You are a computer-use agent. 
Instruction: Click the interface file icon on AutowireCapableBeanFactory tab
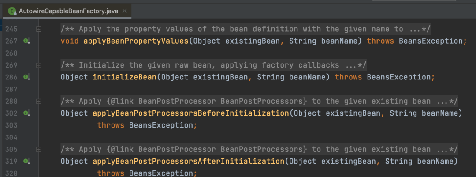click(12, 11)
